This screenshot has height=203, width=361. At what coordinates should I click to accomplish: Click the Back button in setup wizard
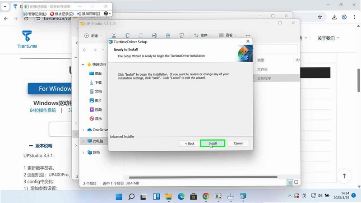tap(190, 143)
